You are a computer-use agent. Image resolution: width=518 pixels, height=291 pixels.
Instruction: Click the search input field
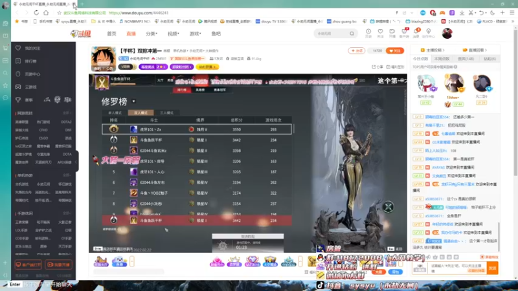(x=332, y=34)
